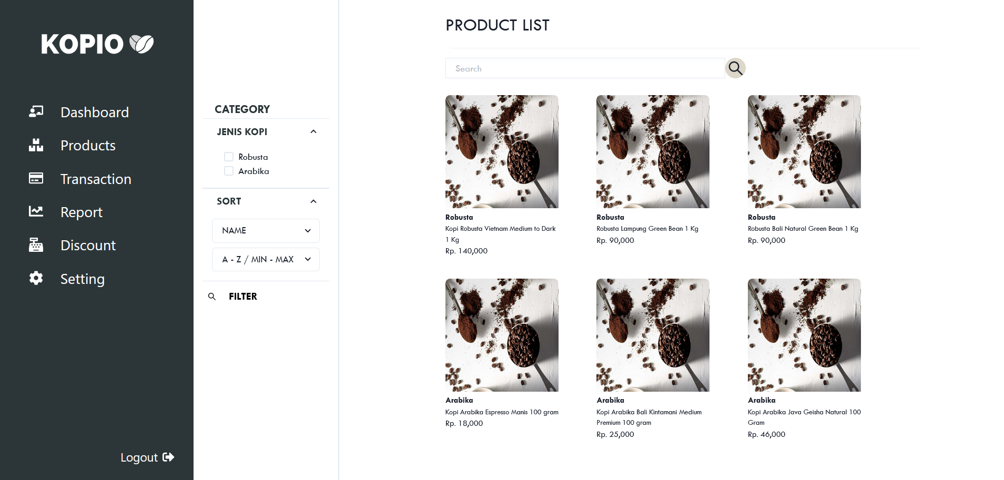Click the product Search input field

click(x=585, y=68)
